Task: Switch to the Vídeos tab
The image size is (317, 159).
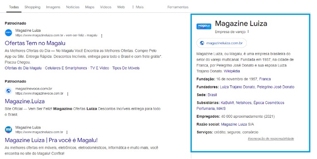Action: point(105,7)
